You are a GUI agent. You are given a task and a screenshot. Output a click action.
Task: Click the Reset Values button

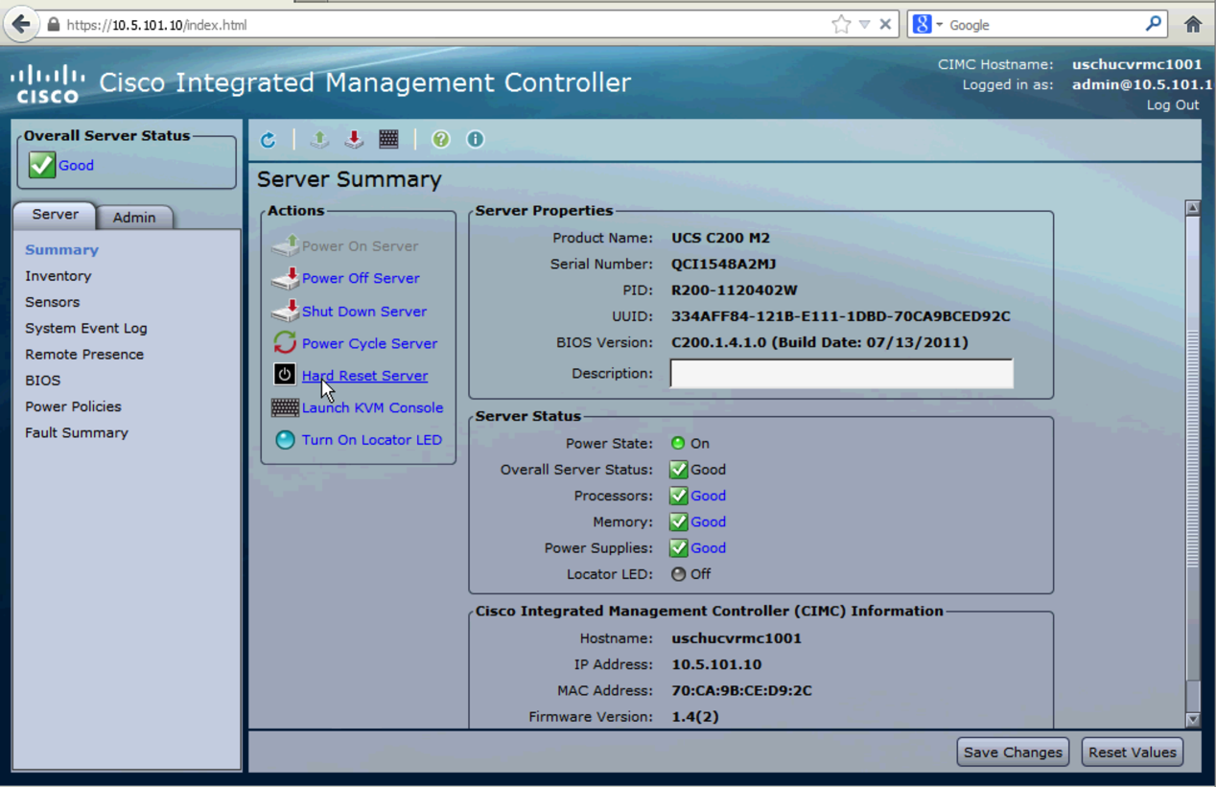pos(1133,752)
